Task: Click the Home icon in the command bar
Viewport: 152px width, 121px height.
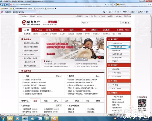Action: click(104, 12)
